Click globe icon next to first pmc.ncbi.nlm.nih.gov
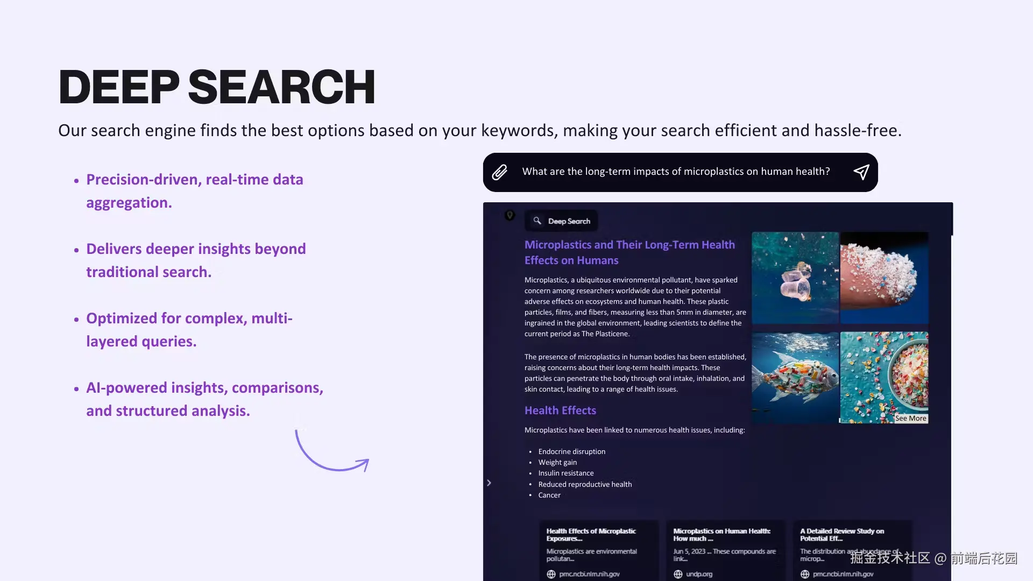Image resolution: width=1033 pixels, height=581 pixels. tap(551, 574)
